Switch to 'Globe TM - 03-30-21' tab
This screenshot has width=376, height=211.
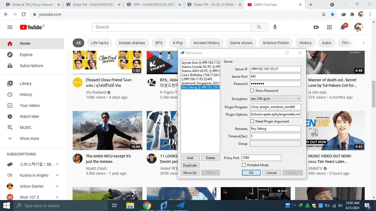(x=214, y=5)
